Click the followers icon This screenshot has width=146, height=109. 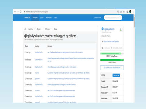pyautogui.click(x=102, y=48)
